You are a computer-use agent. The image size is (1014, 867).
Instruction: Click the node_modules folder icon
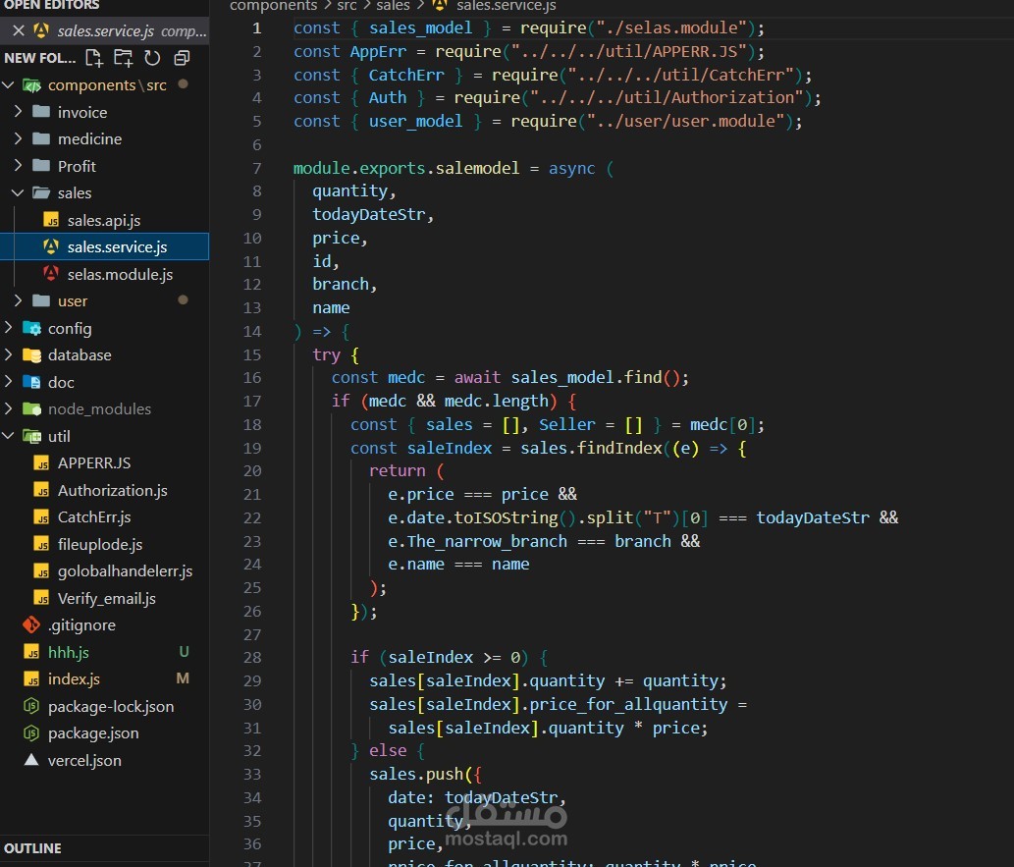pyautogui.click(x=31, y=408)
